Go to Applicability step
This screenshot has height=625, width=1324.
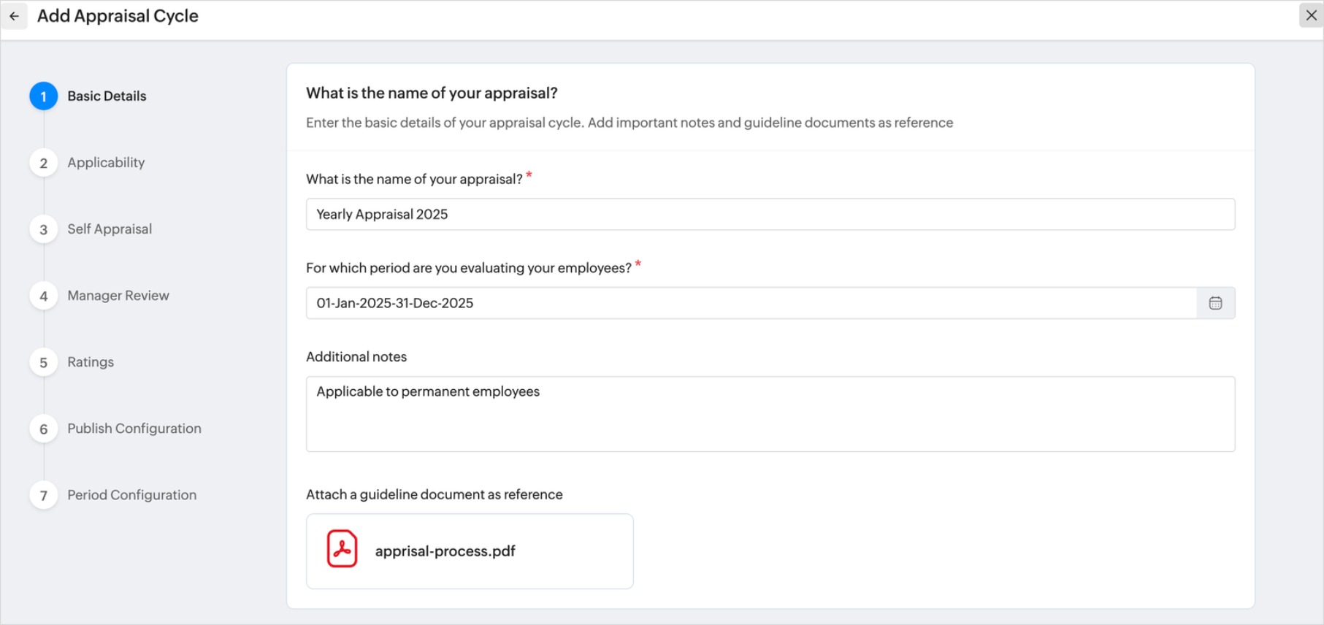tap(106, 163)
